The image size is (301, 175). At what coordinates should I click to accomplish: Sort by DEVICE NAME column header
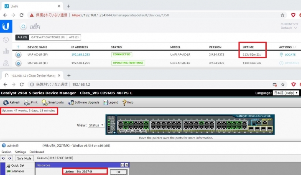[x=37, y=47]
